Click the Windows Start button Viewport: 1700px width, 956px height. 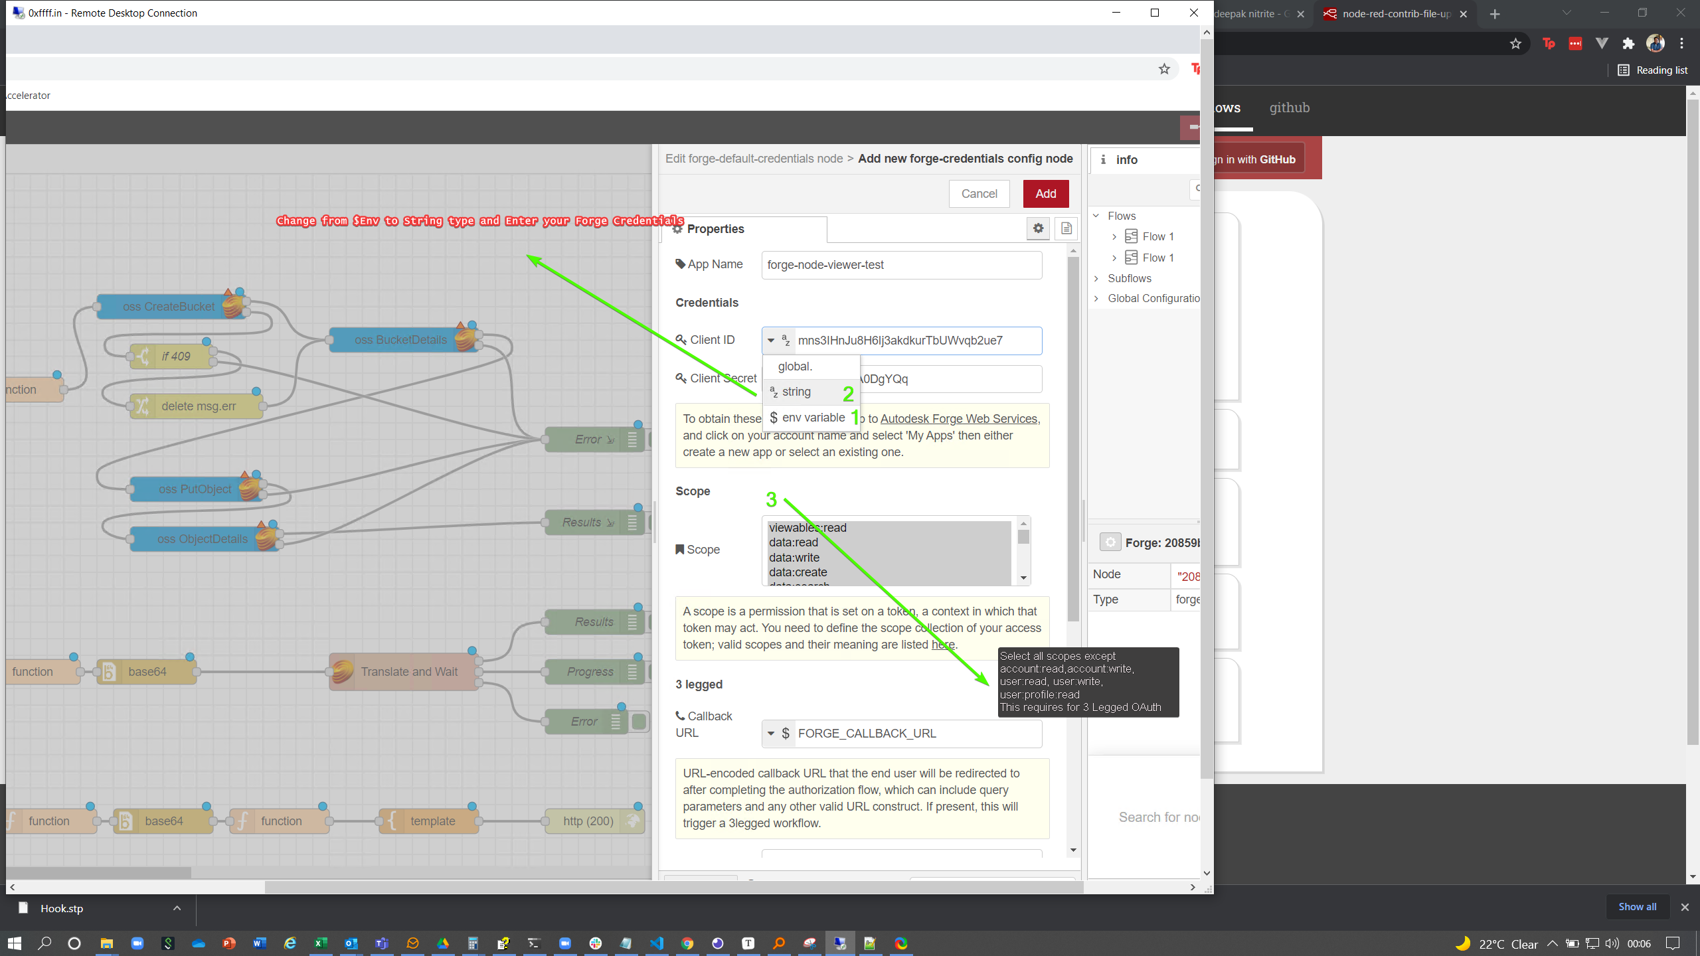pyautogui.click(x=15, y=943)
